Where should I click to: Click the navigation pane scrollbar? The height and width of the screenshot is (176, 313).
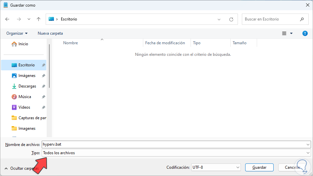49,66
